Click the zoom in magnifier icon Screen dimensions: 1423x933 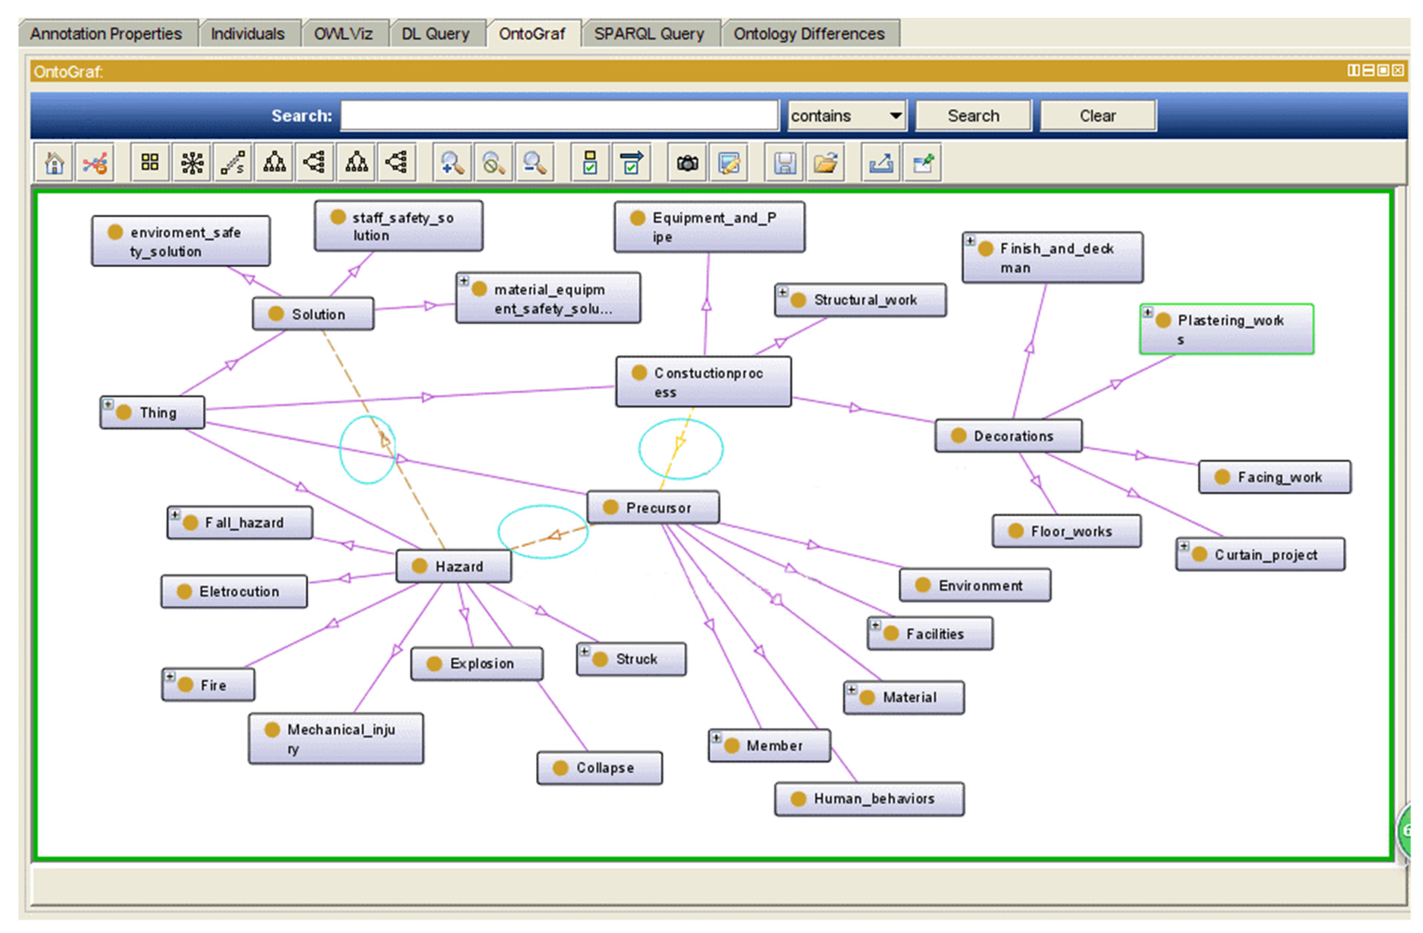[x=452, y=163]
